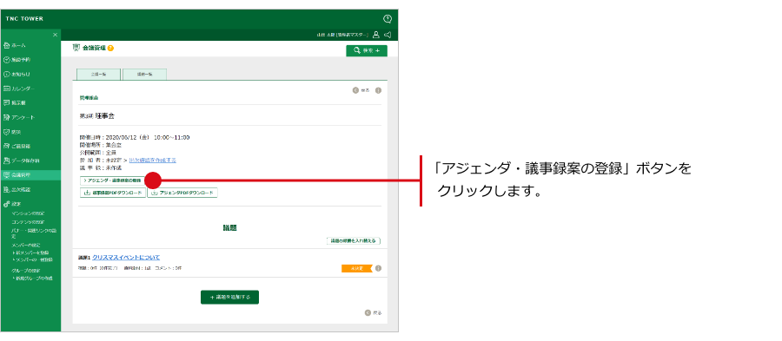Viewport: 782px width, 341px height.
Task: Click the orange 未決定 status tag
Action: tap(357, 268)
